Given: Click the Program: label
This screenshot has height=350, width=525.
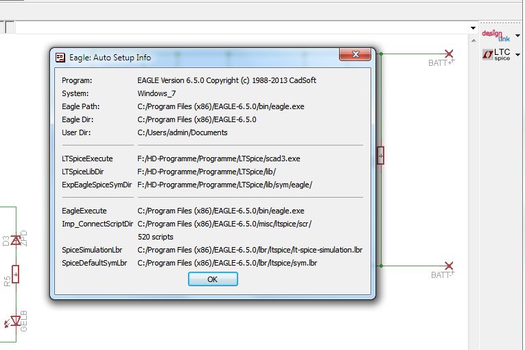Looking at the screenshot, I should [77, 80].
